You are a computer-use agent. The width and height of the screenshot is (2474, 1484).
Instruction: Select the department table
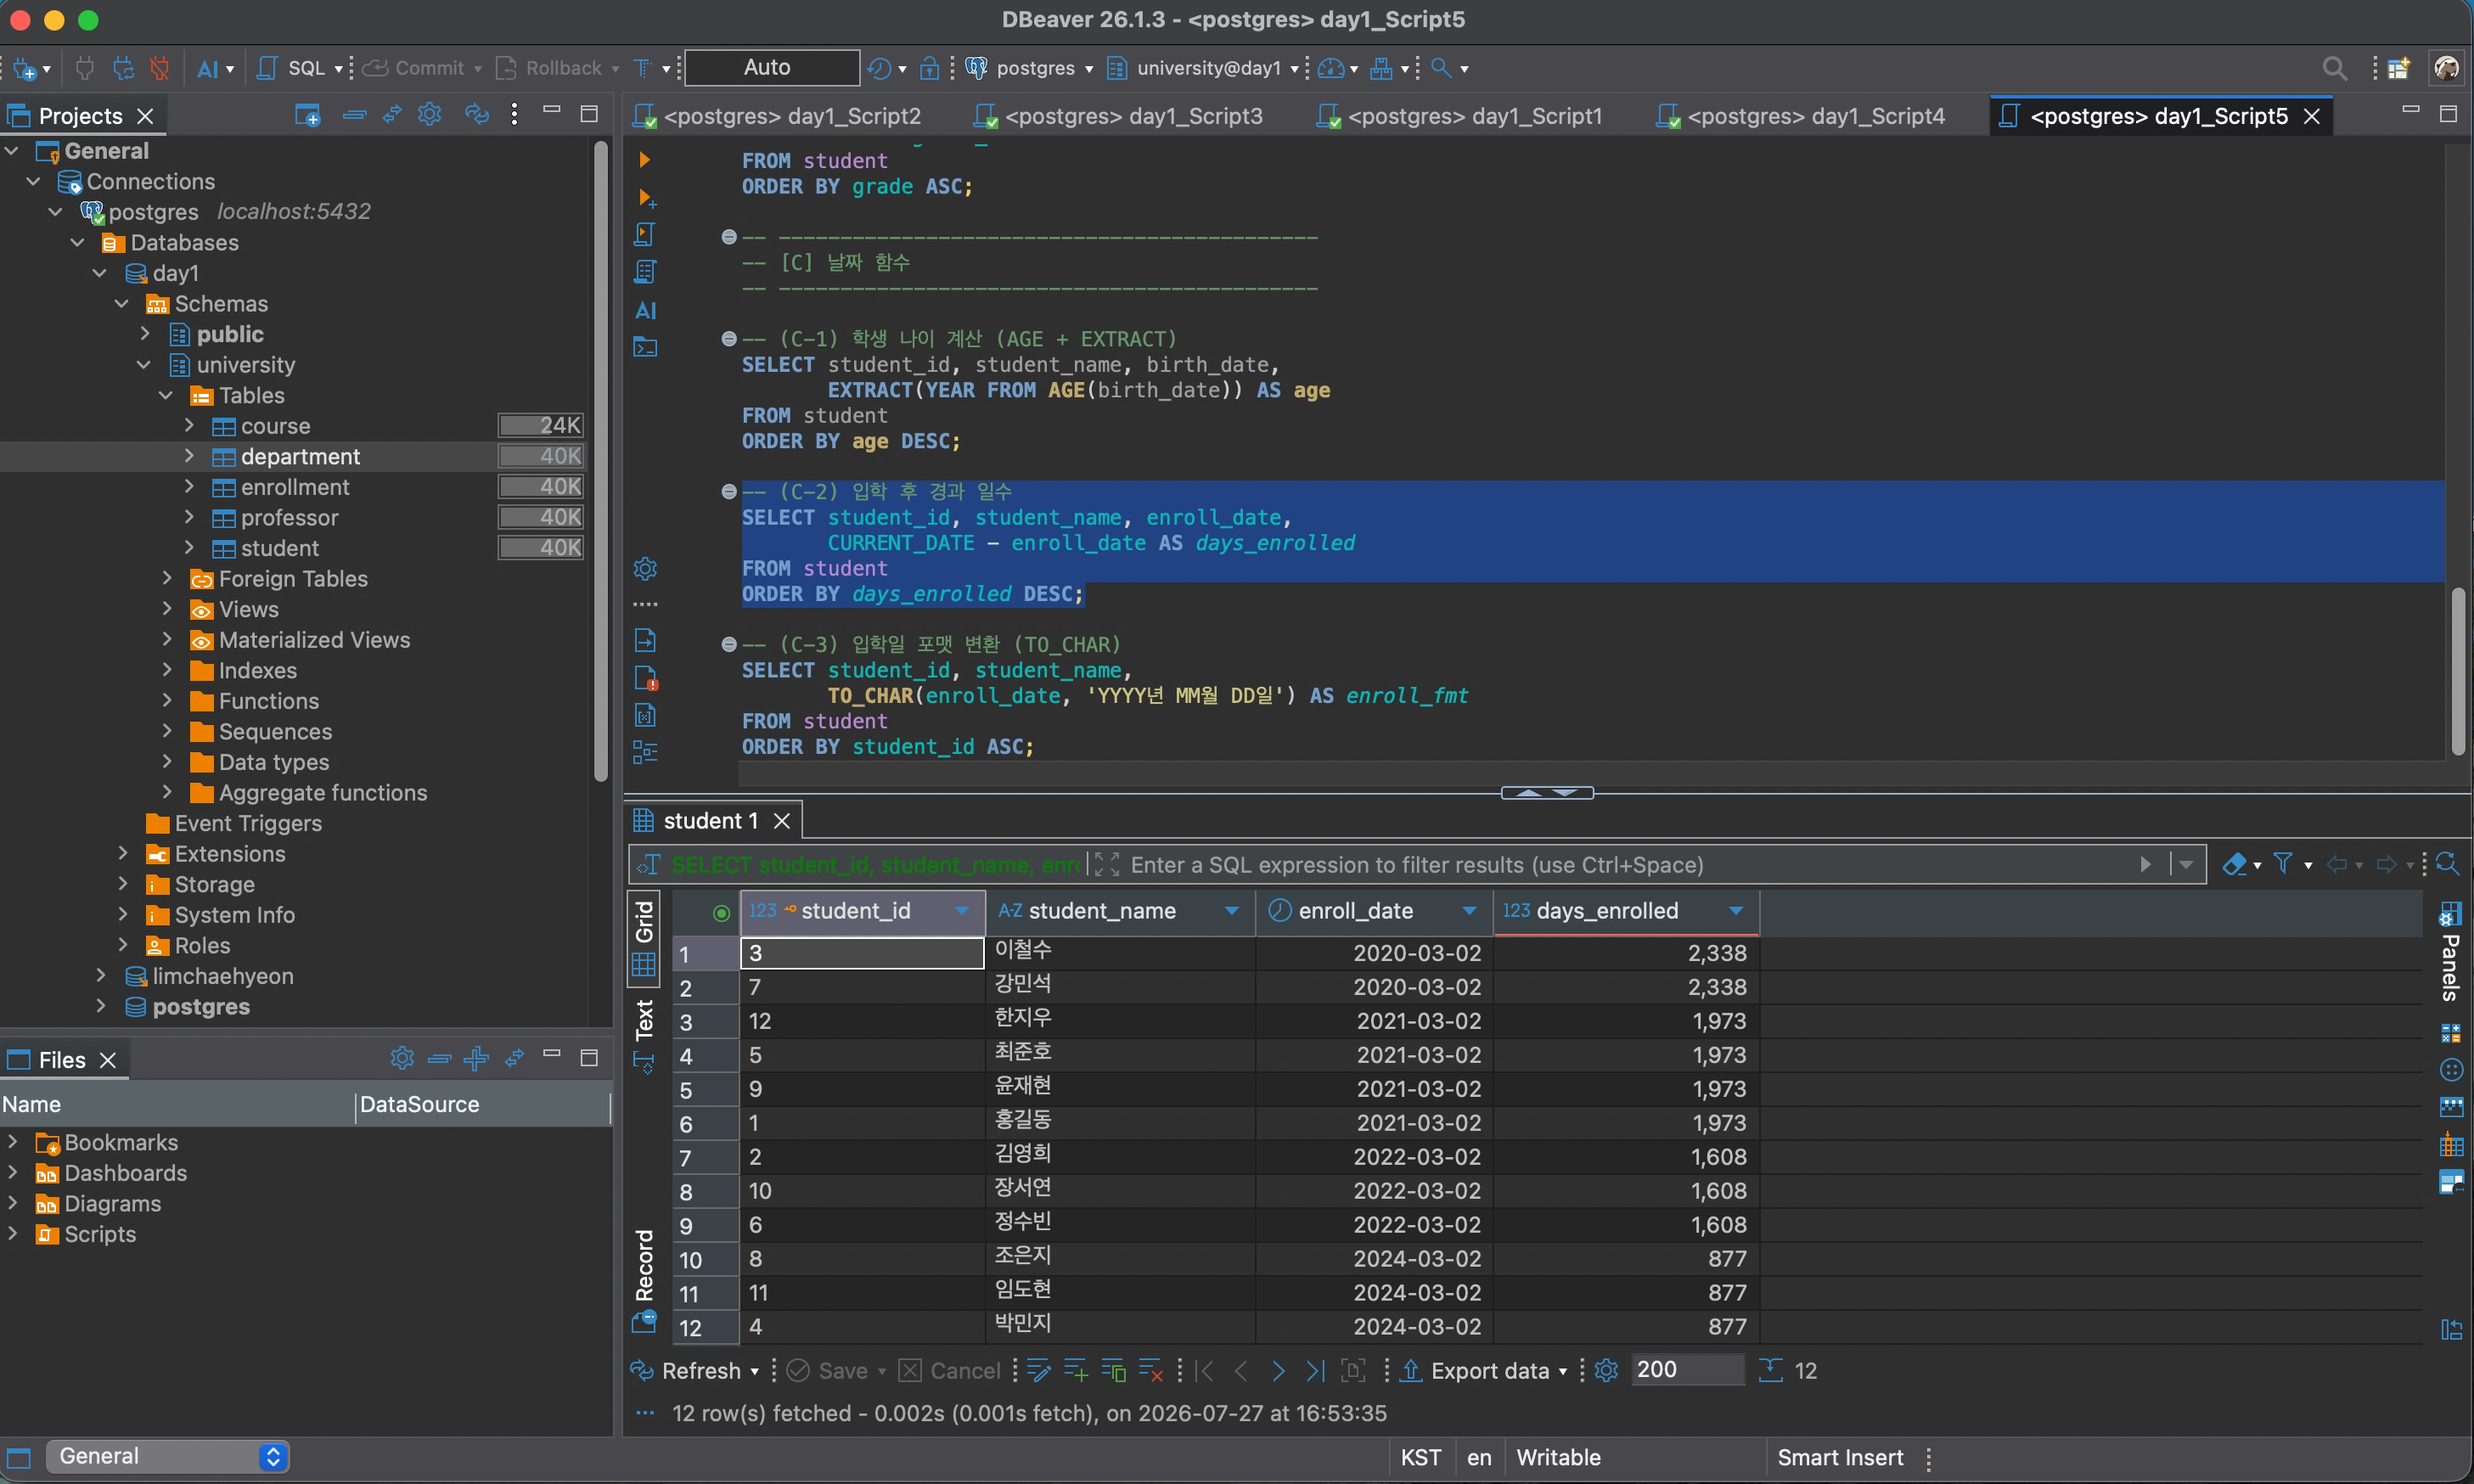click(x=300, y=457)
